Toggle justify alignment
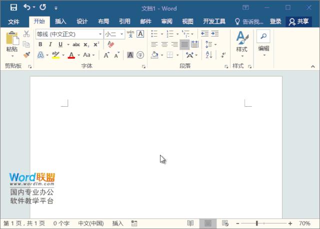Screen dimensions: 320x229 point(184,45)
